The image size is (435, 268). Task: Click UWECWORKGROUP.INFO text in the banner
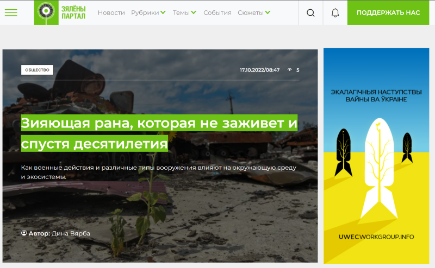click(376, 237)
